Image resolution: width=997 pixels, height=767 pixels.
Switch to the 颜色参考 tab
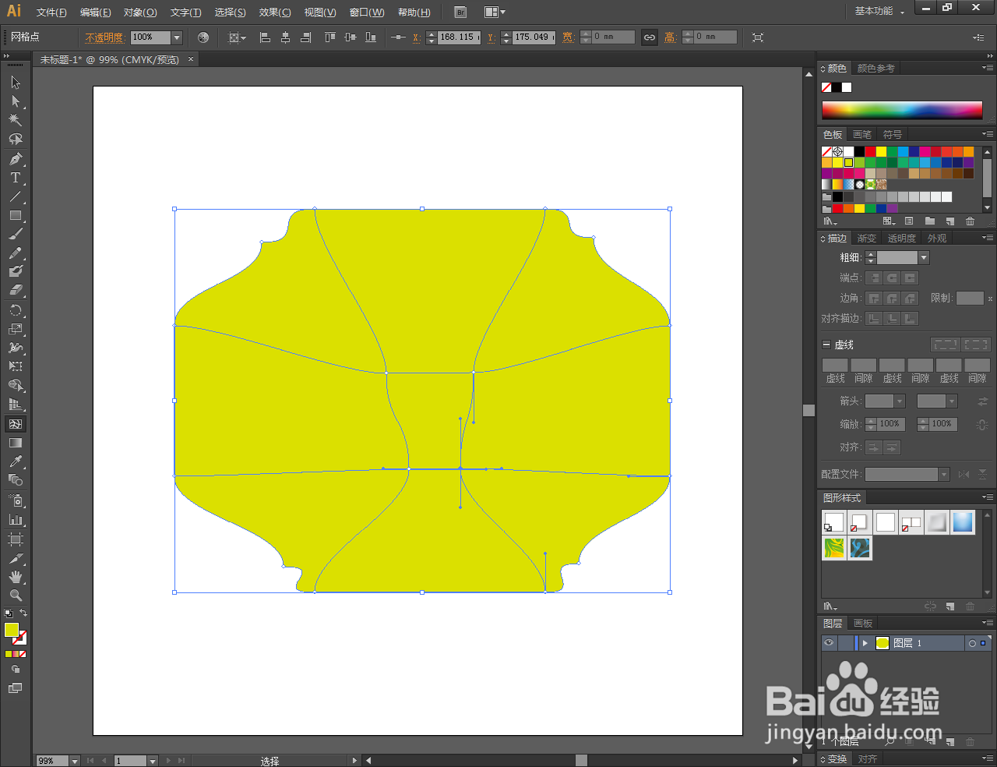click(x=875, y=69)
